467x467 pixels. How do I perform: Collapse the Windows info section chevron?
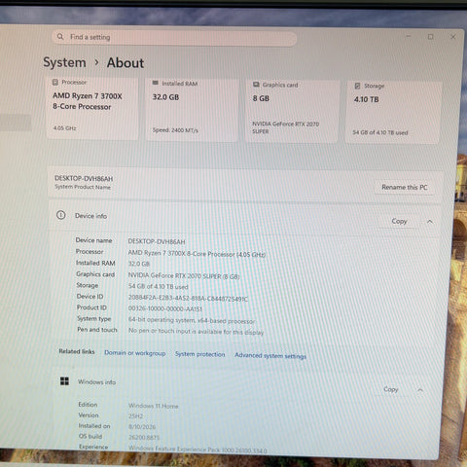(x=420, y=390)
